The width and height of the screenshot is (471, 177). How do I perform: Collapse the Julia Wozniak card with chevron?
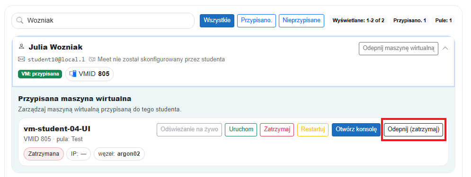click(445, 49)
